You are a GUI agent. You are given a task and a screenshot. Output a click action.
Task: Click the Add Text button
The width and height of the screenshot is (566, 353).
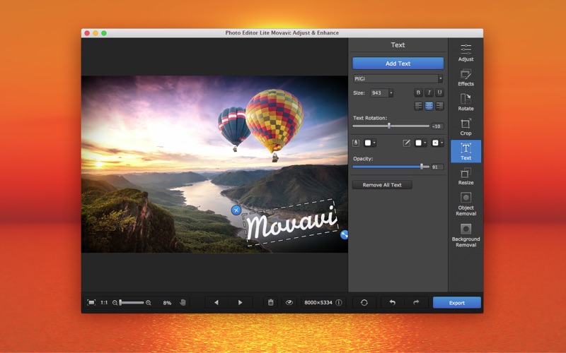click(x=398, y=64)
